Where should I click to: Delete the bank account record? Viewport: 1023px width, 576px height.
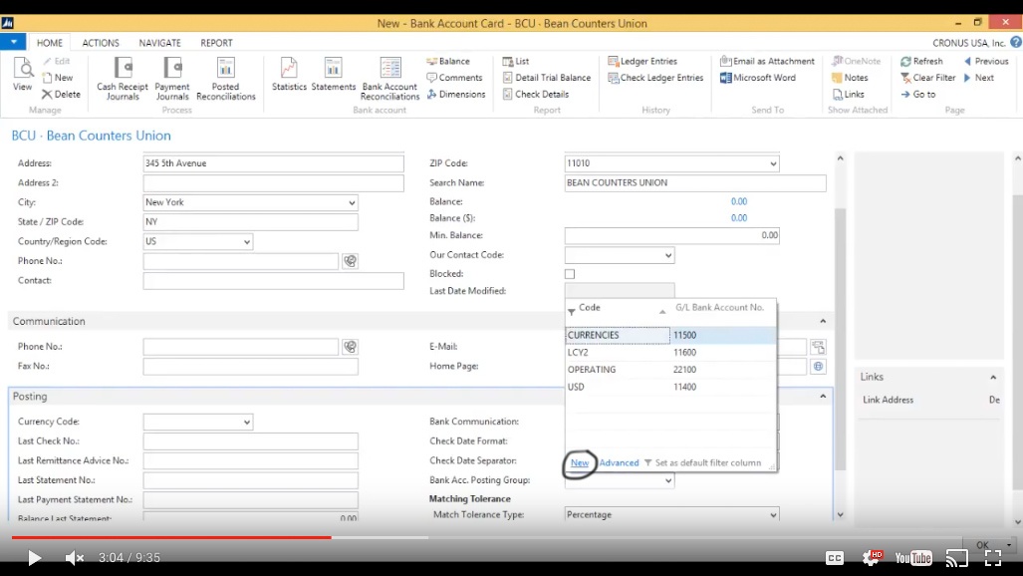click(x=61, y=94)
